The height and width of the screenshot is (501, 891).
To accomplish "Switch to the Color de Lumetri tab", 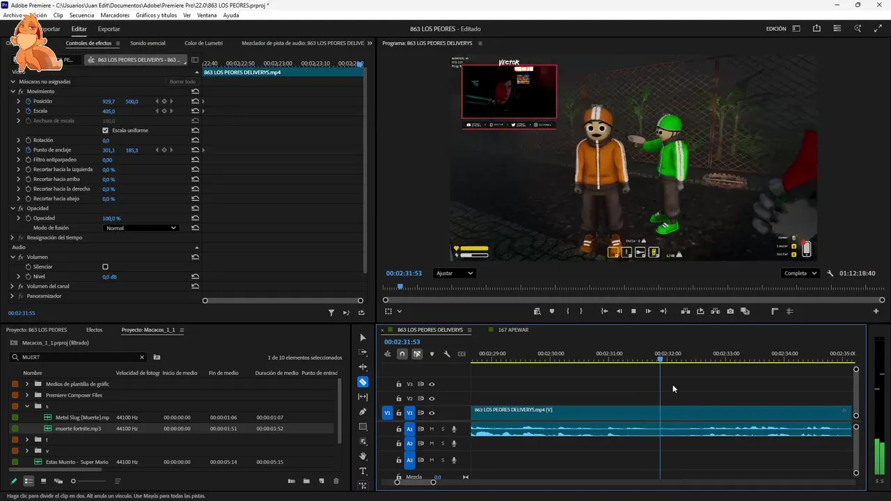I will click(203, 43).
